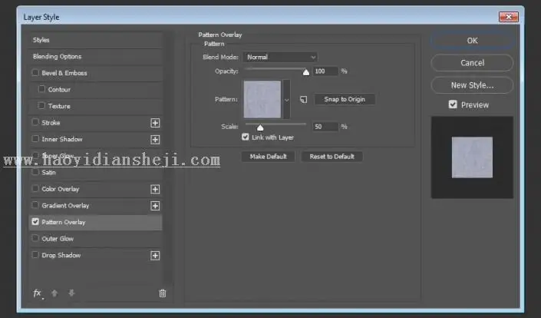The height and width of the screenshot is (318, 541).
Task: Delete effect with the trash icon
Action: [163, 293]
